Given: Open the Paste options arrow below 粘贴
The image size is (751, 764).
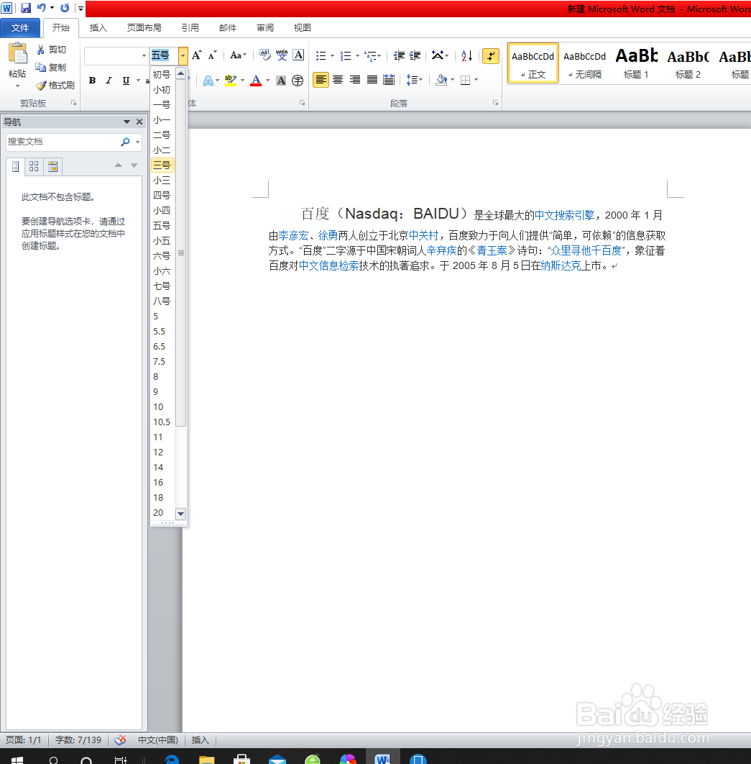Looking at the screenshot, I should click(x=17, y=86).
